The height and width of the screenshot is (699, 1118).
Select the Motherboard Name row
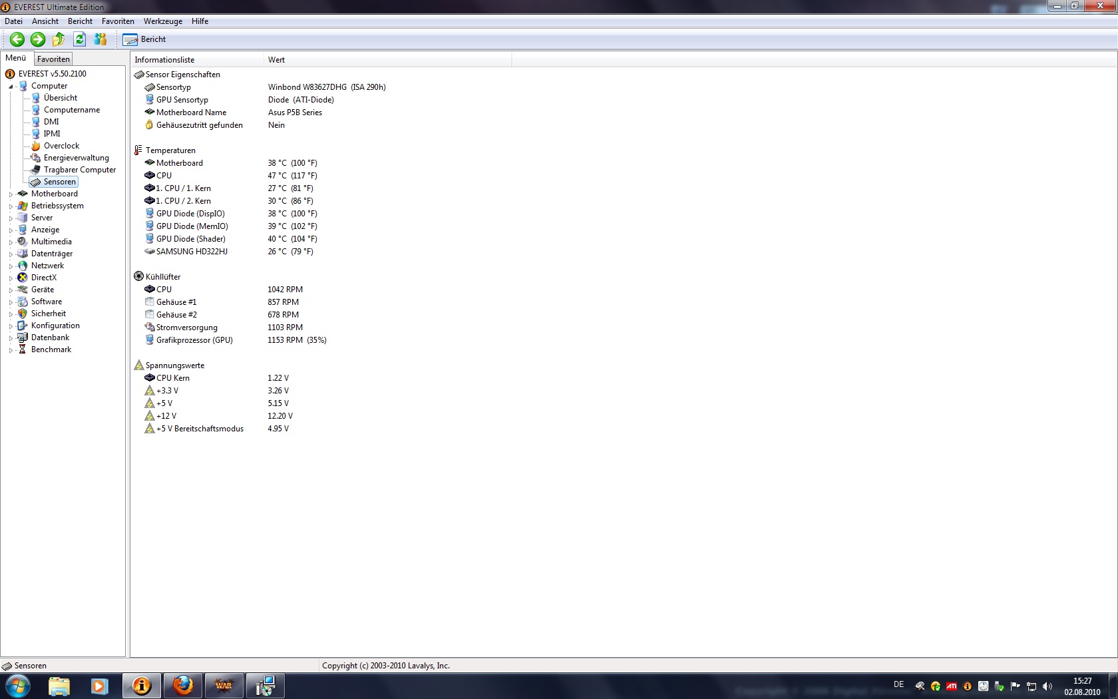click(x=234, y=113)
